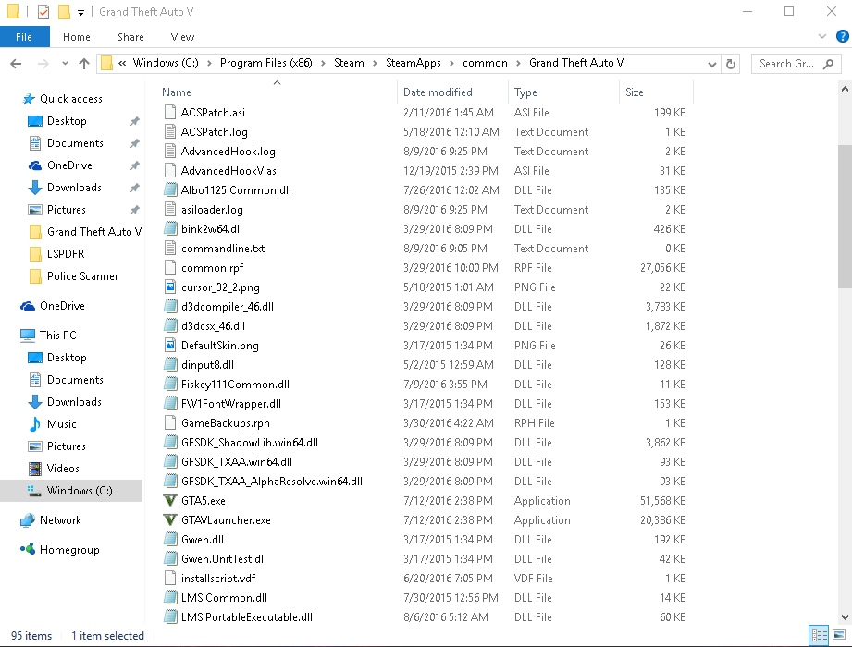Click the New folder quick access icon
The height and width of the screenshot is (647, 852).
(64, 11)
